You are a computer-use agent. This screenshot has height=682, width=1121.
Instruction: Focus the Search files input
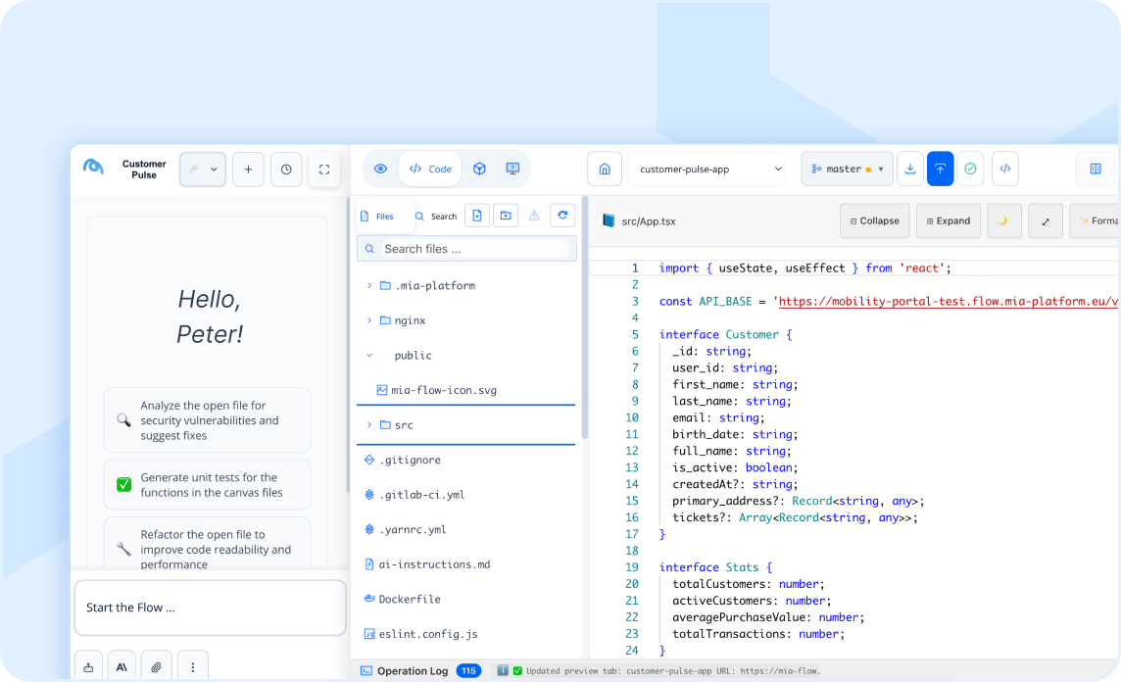[466, 249]
